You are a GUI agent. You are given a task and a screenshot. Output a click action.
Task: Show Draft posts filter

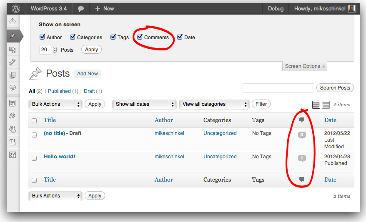point(89,91)
